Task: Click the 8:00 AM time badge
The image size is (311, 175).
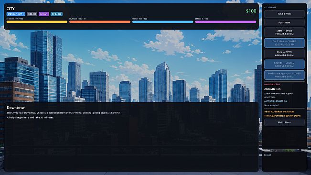Action: pos(32,14)
